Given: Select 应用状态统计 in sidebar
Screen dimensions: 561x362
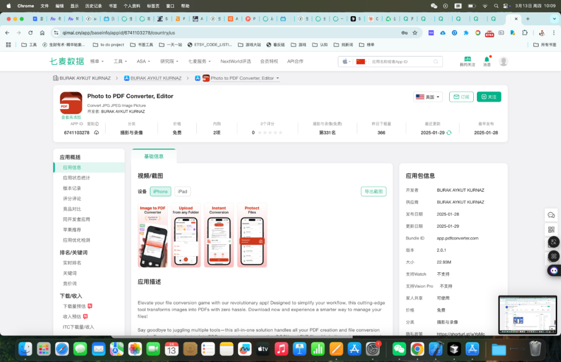Looking at the screenshot, I should [76, 178].
